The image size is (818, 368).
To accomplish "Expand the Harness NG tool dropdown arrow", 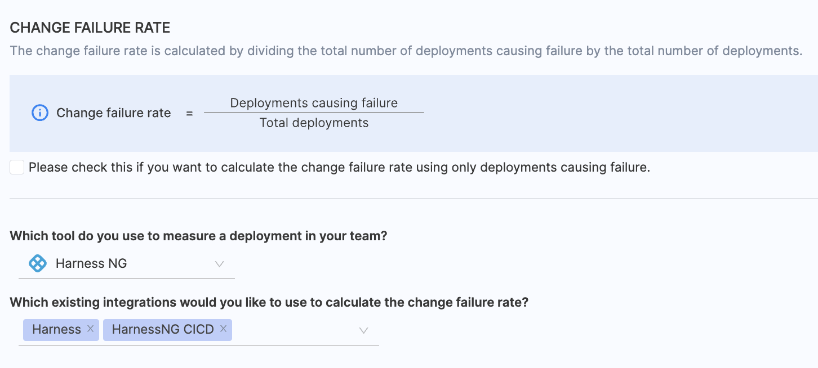I will tap(220, 264).
